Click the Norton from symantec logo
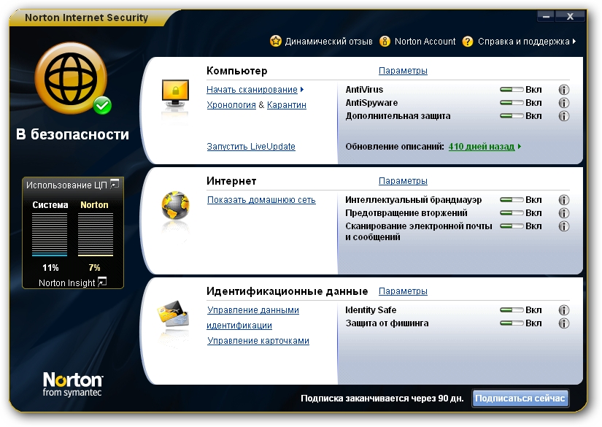Image resolution: width=602 pixels, height=427 pixels. (x=72, y=384)
